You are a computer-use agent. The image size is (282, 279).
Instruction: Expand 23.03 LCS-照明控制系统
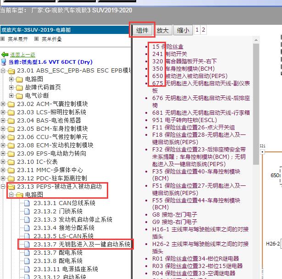3,112
